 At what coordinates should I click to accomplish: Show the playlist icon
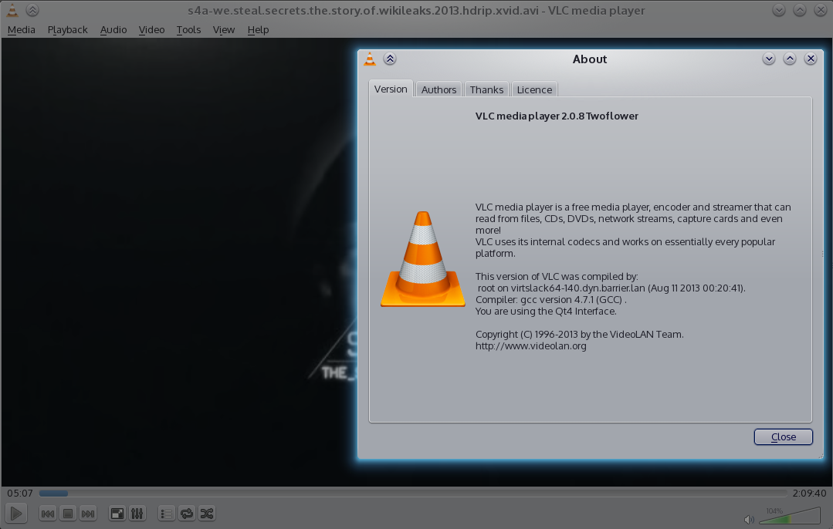click(x=166, y=514)
